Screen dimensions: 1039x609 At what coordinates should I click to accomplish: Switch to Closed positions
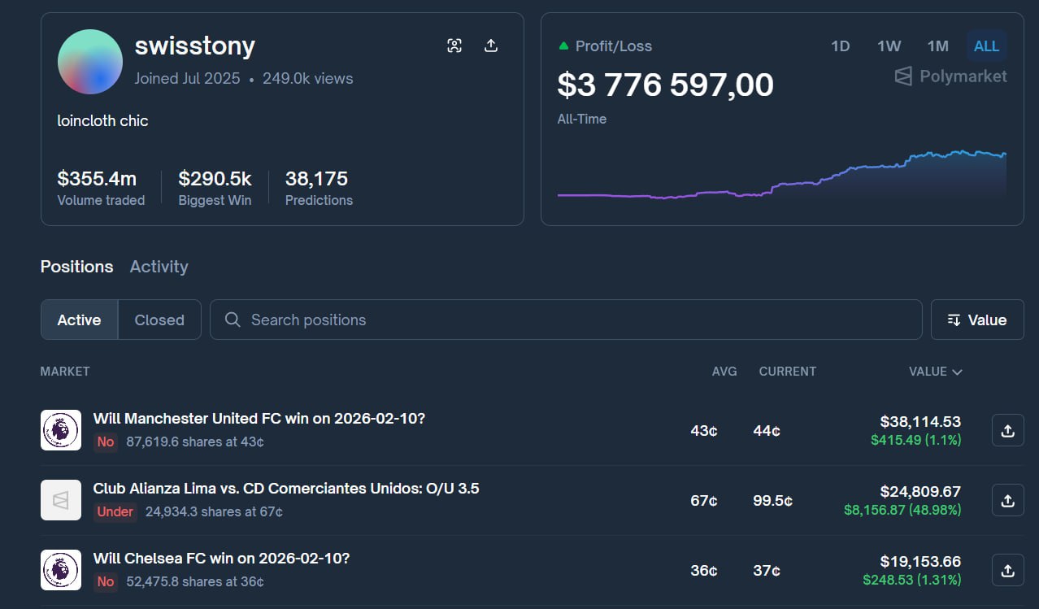point(159,320)
